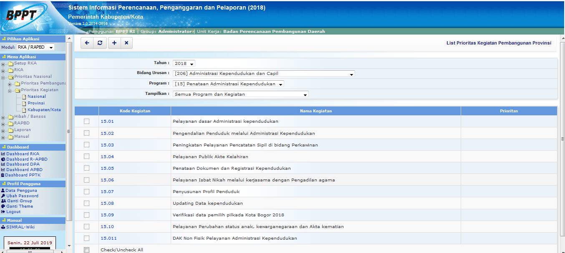Screen dimensions: 565x253
Task: Open the Ganti Theme link
Action: pos(19,206)
